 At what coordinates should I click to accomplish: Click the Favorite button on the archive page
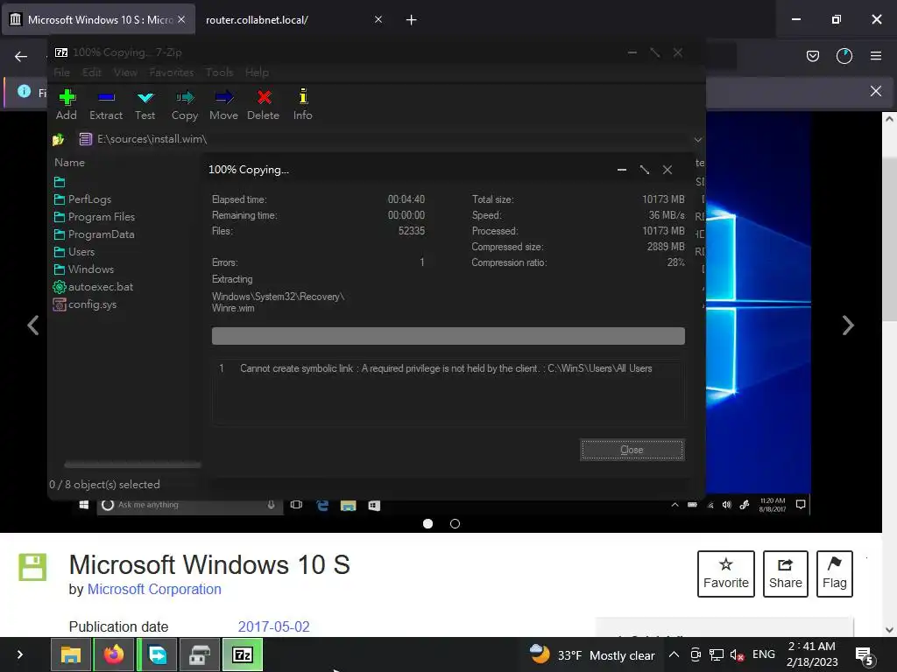726,574
